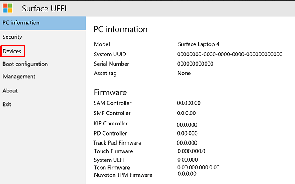This screenshot has height=184, width=295.
Task: Select the System UUID value
Action: pyautogui.click(x=230, y=54)
